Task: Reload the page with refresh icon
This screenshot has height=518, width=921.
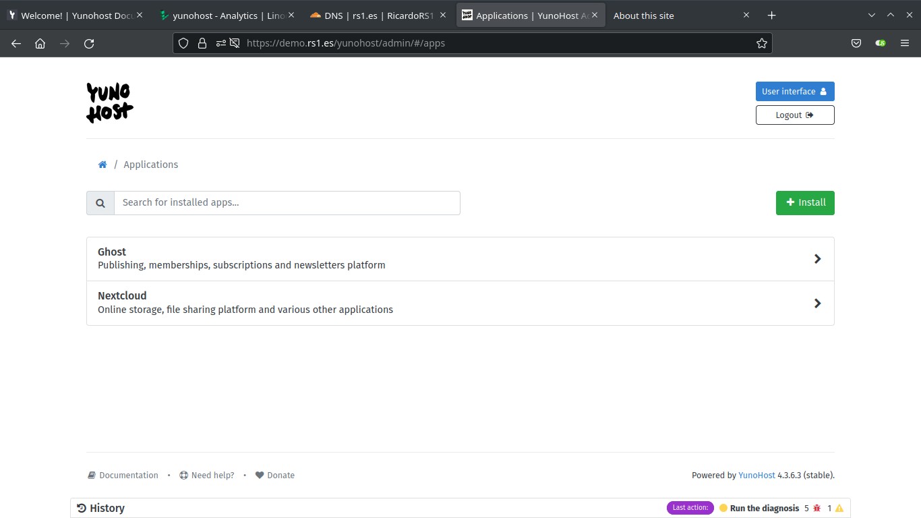Action: pos(89,43)
